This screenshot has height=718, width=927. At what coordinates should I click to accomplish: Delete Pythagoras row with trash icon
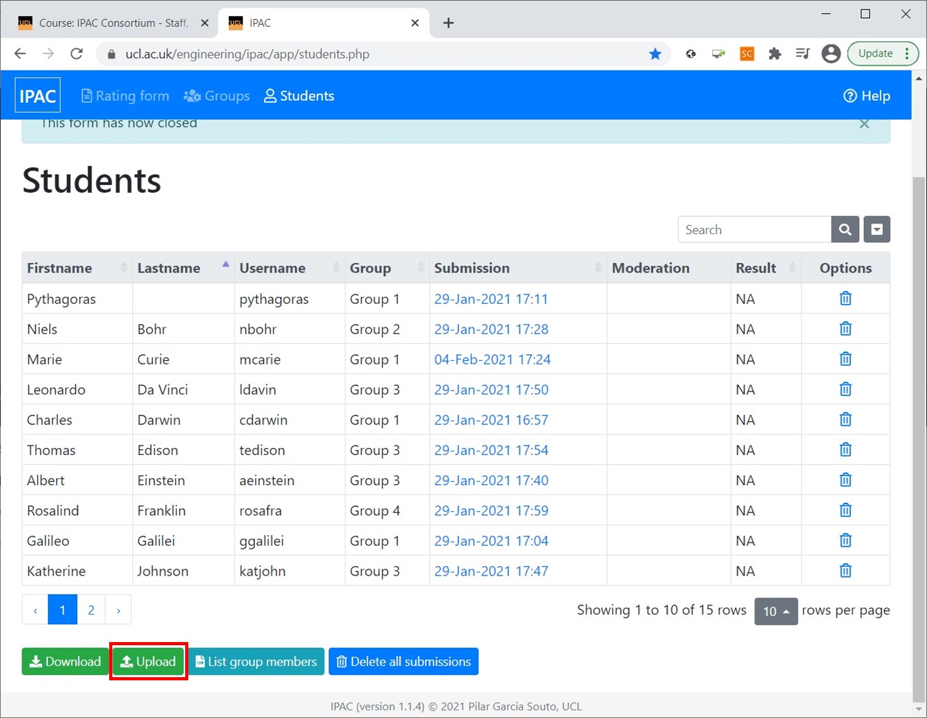coord(845,298)
